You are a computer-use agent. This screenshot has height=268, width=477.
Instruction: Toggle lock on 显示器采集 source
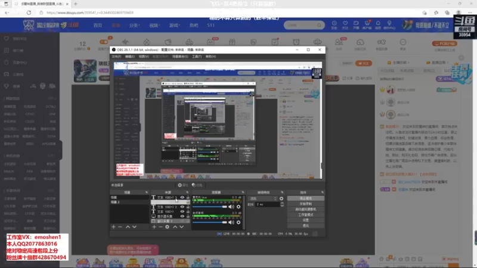[188, 216]
